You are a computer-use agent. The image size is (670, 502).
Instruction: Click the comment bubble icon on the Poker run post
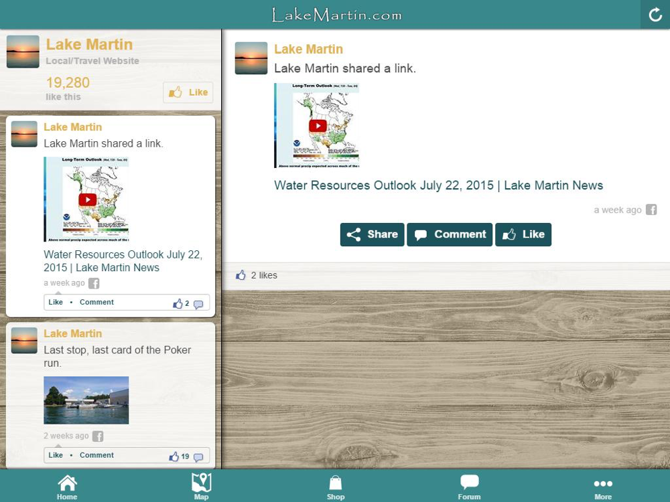[x=198, y=457]
